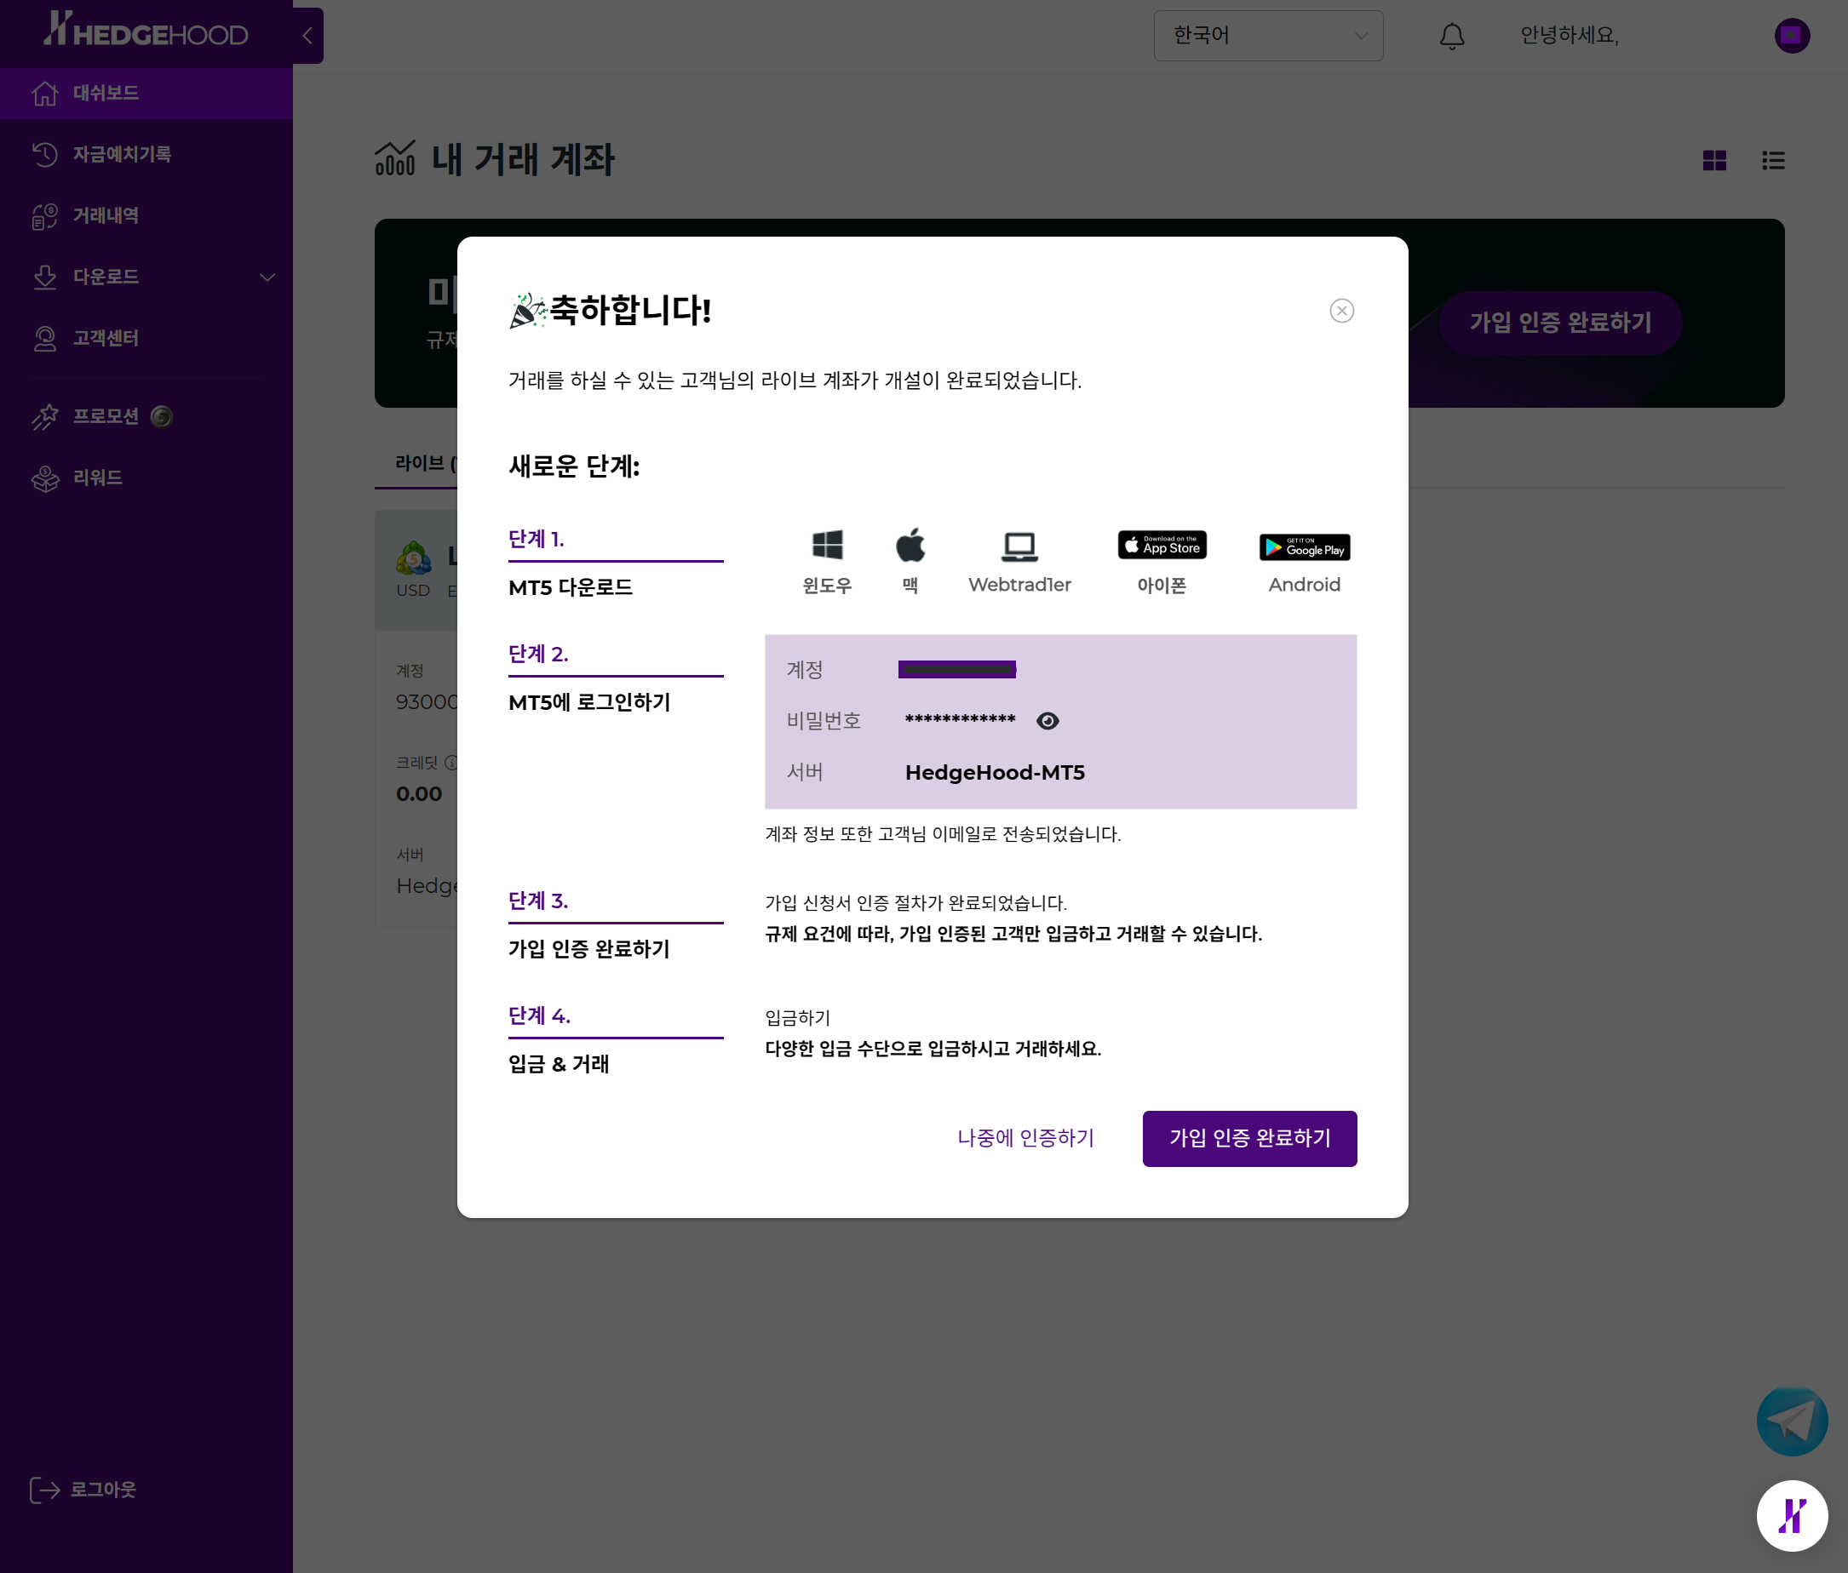The image size is (1848, 1573).
Task: Click the 입금 & 거래 label
Action: pyautogui.click(x=559, y=1064)
